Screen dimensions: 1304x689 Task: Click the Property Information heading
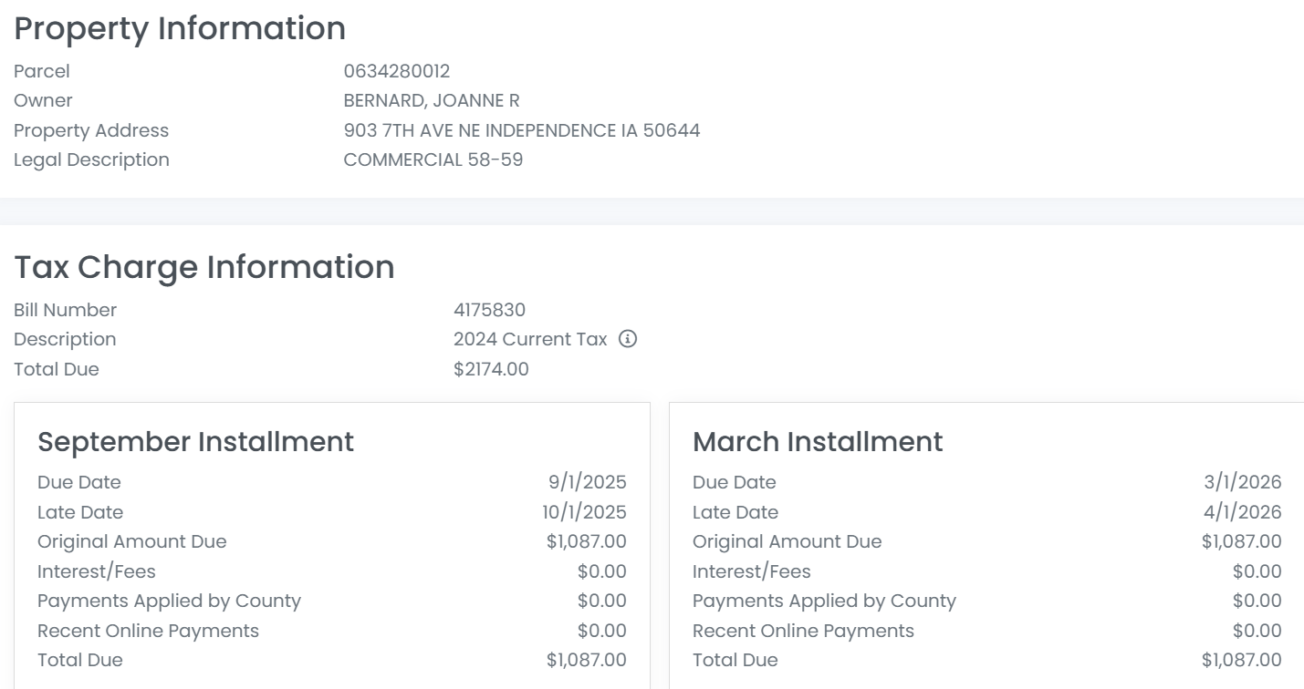pyautogui.click(x=180, y=28)
